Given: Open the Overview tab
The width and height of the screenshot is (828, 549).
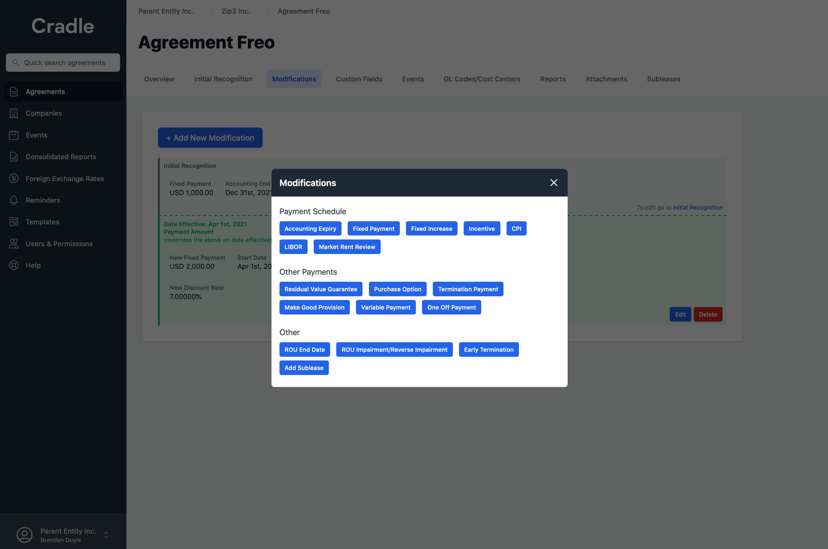Looking at the screenshot, I should tap(159, 79).
